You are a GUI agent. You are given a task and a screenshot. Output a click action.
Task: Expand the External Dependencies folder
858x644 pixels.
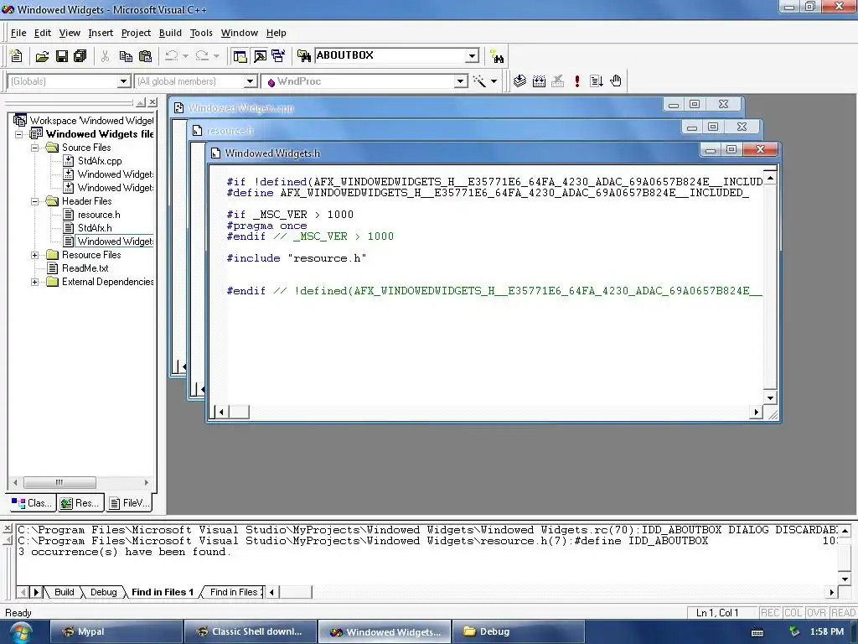[x=35, y=282]
